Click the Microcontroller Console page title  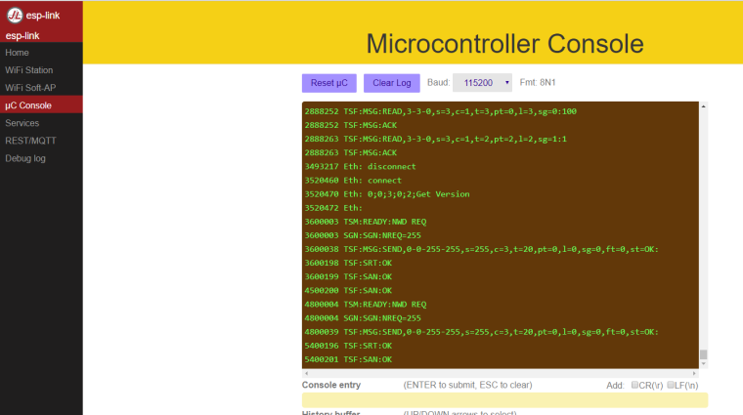click(504, 44)
